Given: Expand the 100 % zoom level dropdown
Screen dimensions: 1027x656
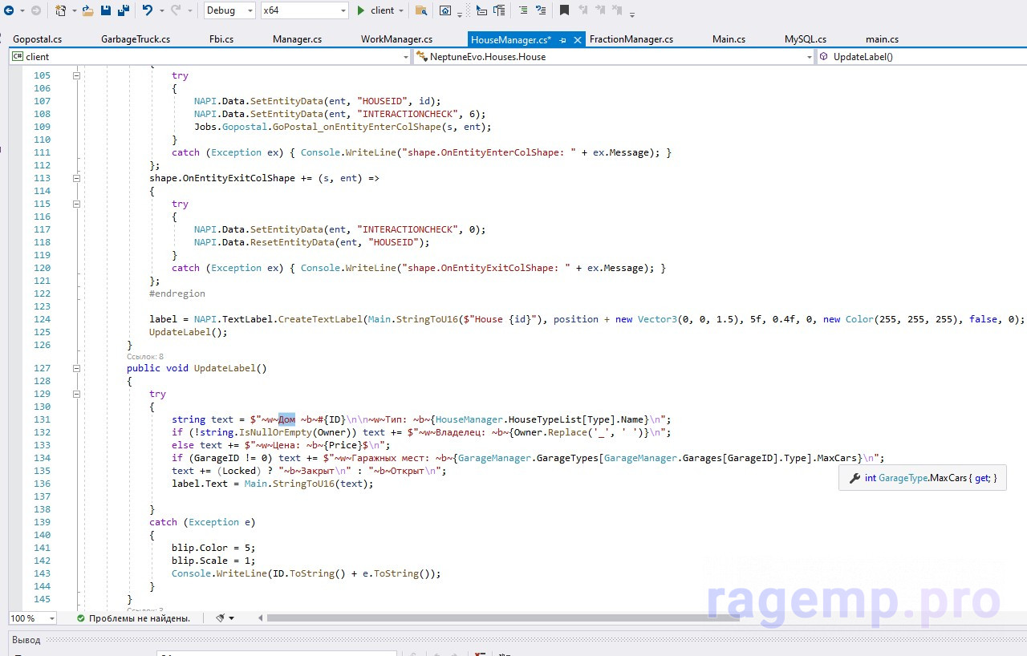Looking at the screenshot, I should coord(51,618).
